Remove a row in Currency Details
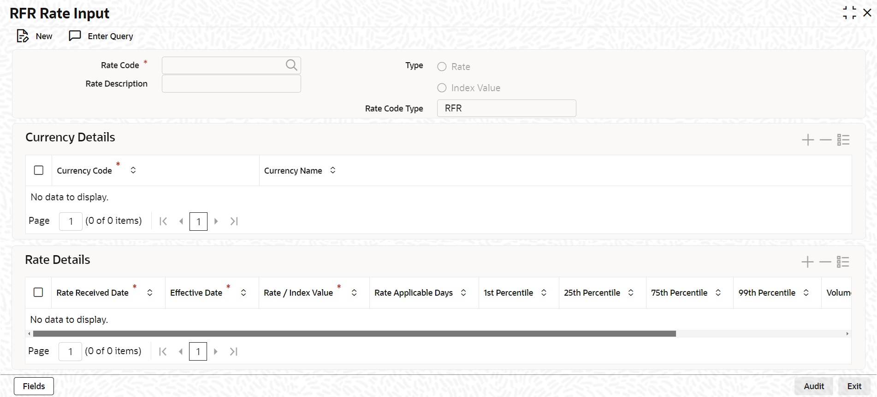The height and width of the screenshot is (397, 877). [x=825, y=140]
